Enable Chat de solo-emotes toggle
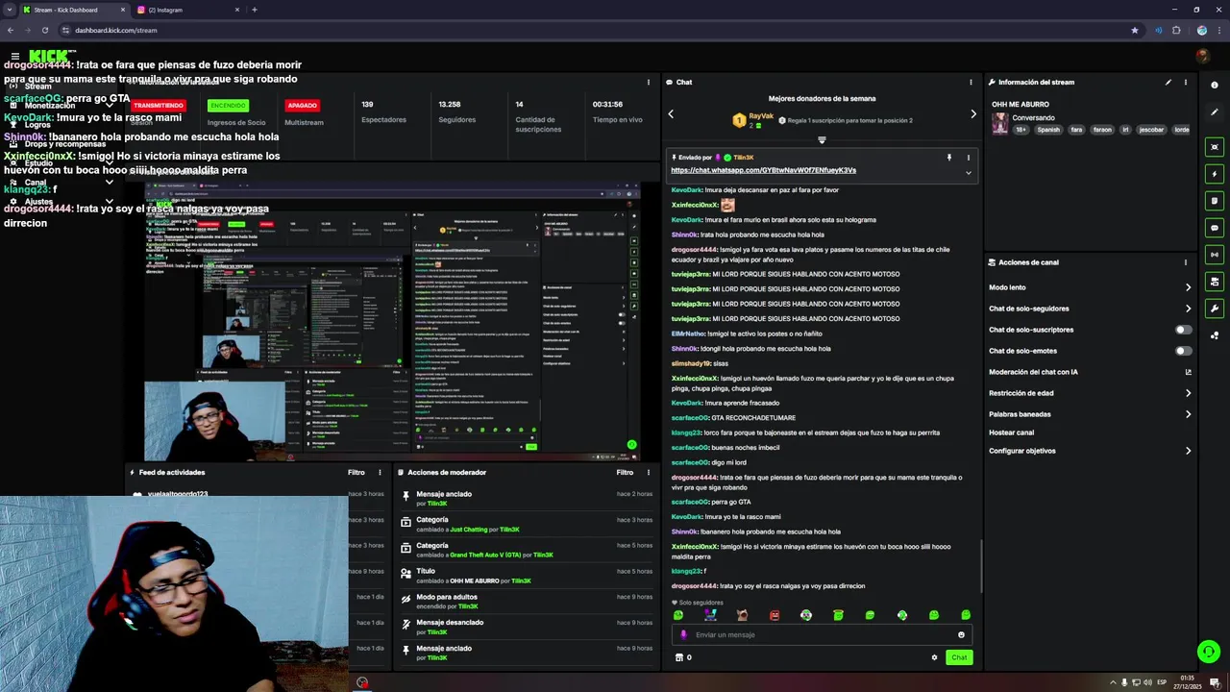The width and height of the screenshot is (1230, 692). (x=1184, y=351)
